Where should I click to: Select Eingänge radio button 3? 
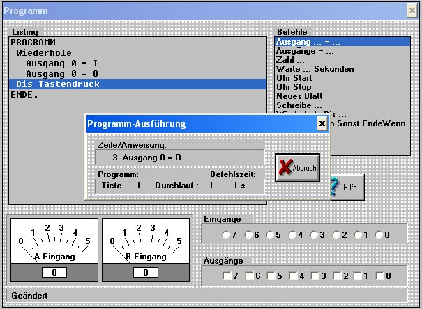click(x=315, y=234)
